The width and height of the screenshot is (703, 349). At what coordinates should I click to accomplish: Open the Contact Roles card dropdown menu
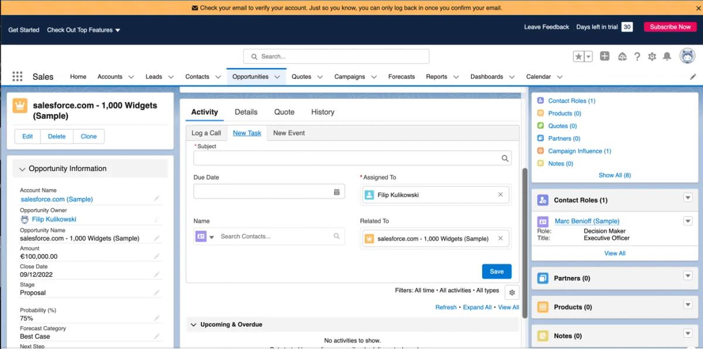tap(688, 198)
